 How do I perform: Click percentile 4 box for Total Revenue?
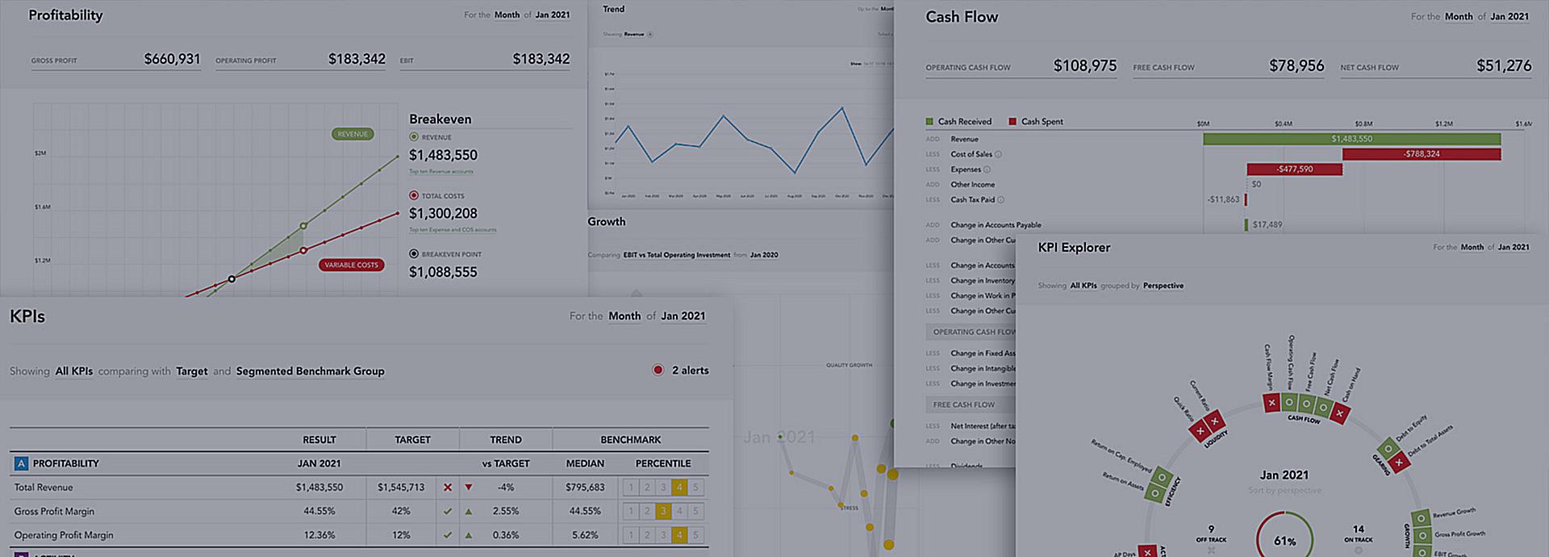coord(679,488)
